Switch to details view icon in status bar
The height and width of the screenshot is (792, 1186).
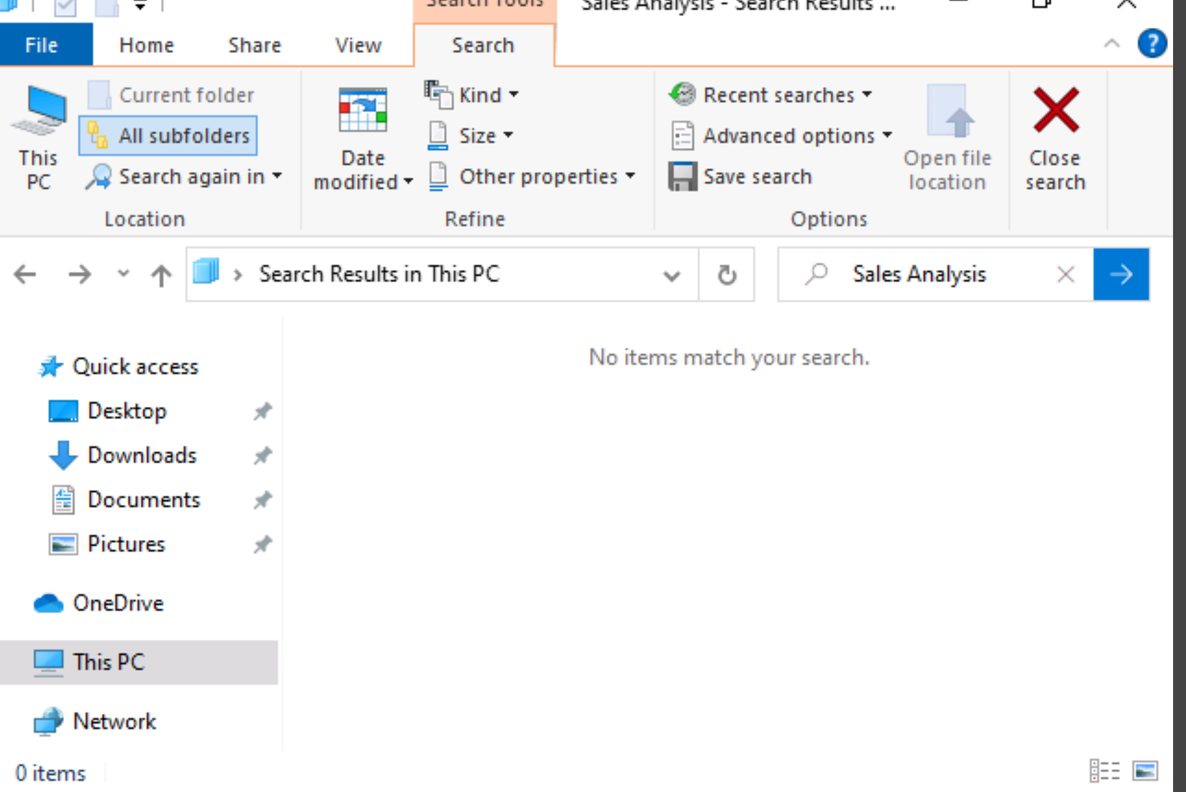click(1105, 770)
